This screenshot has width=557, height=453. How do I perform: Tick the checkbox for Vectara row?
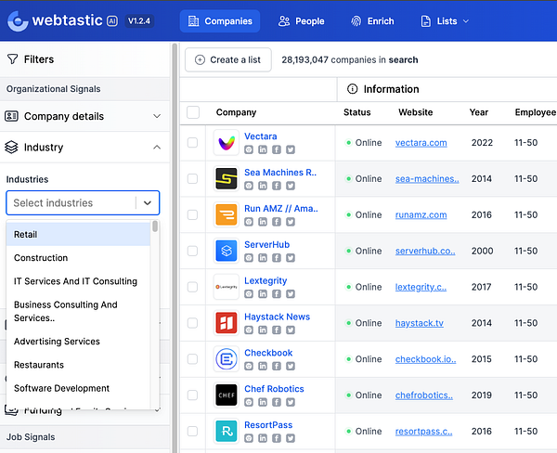(x=193, y=143)
